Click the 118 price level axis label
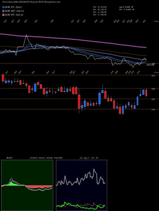The height and width of the screenshot is (211, 159). coord(153,110)
